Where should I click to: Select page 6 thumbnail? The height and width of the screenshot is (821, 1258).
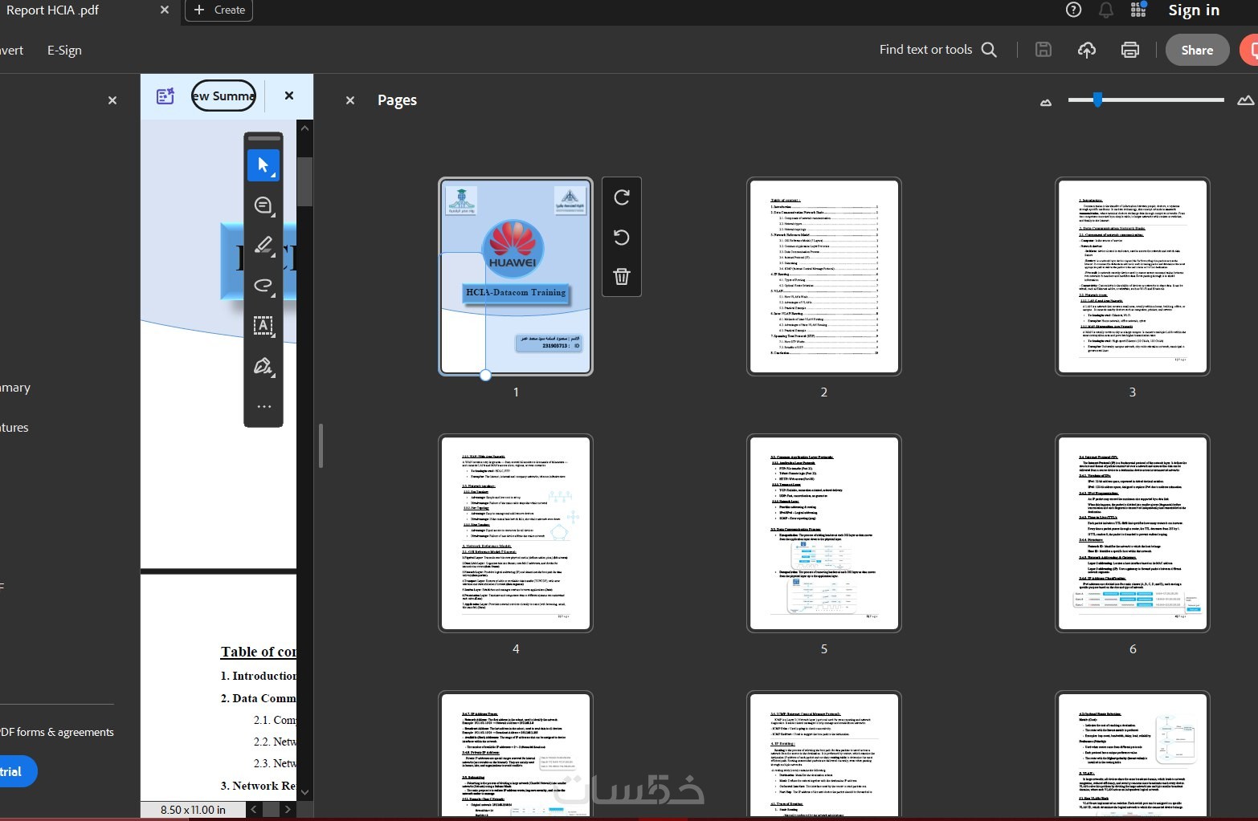1133,534
